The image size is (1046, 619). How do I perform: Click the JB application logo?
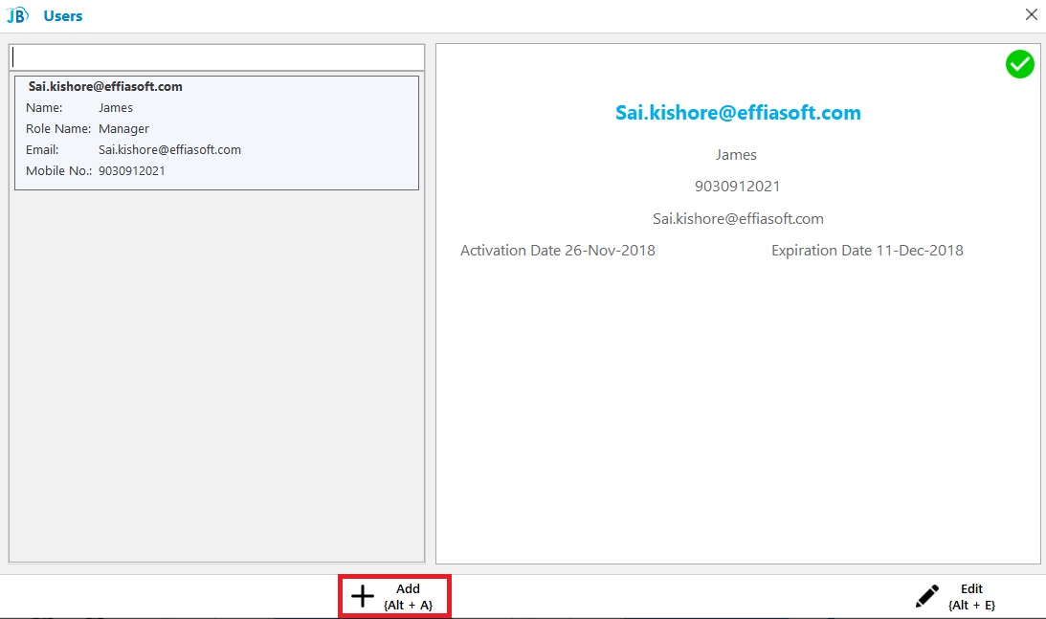coord(17,15)
